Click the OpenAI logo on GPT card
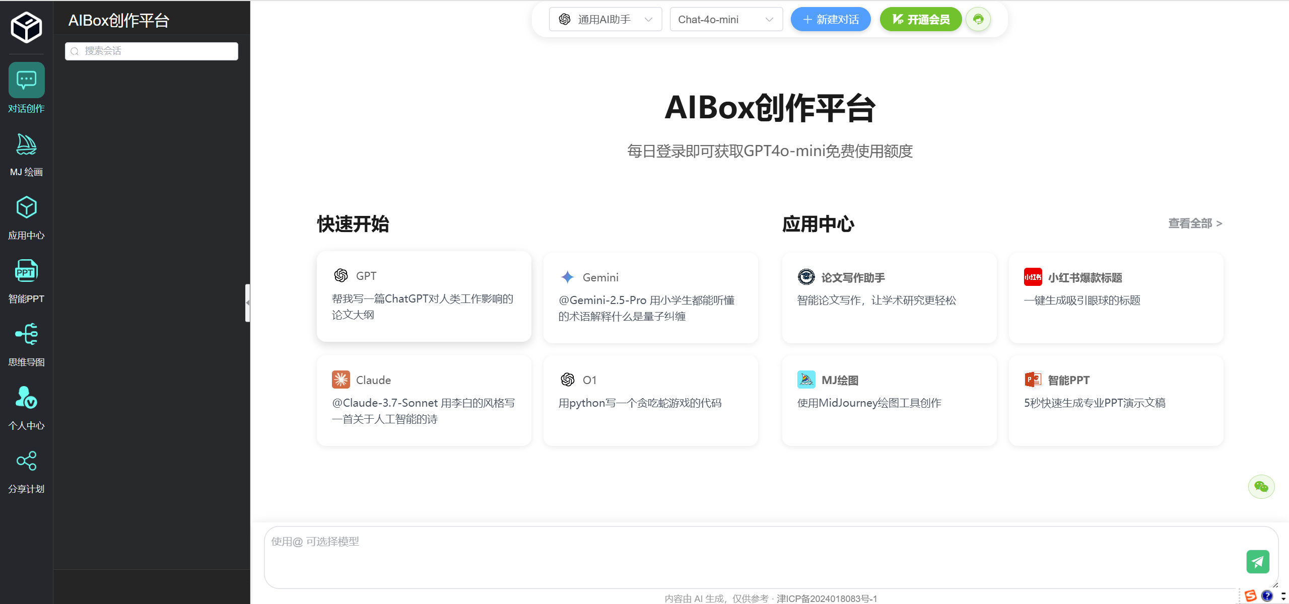Screen dimensions: 1289x604 pyautogui.click(x=341, y=275)
